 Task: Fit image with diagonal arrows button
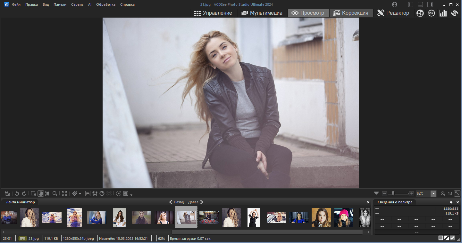point(458,193)
